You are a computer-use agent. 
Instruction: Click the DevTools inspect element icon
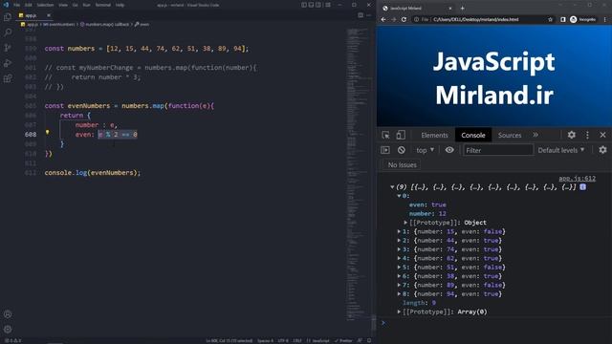tap(385, 135)
